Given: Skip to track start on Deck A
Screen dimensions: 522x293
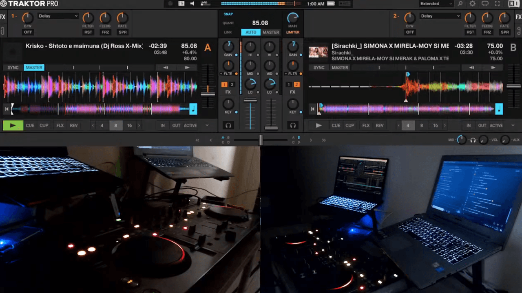Looking at the screenshot, I should click(x=7, y=109).
